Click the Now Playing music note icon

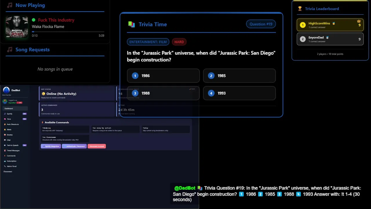[x=10, y=5]
